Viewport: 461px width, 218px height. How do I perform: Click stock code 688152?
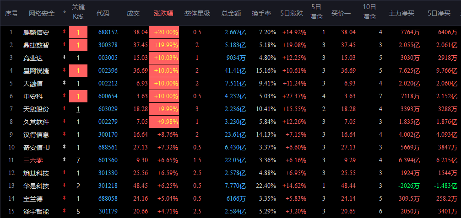coord(108,32)
